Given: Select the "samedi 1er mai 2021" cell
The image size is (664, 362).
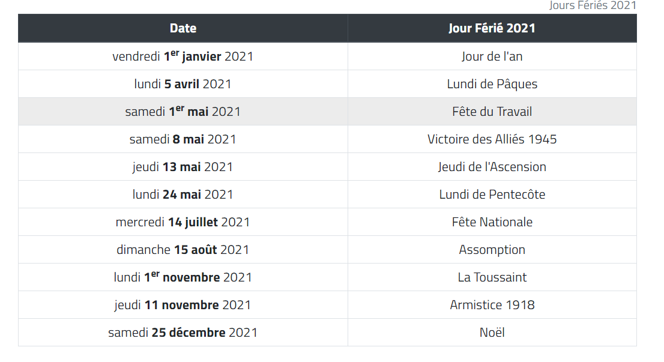Looking at the screenshot, I should [x=183, y=112].
